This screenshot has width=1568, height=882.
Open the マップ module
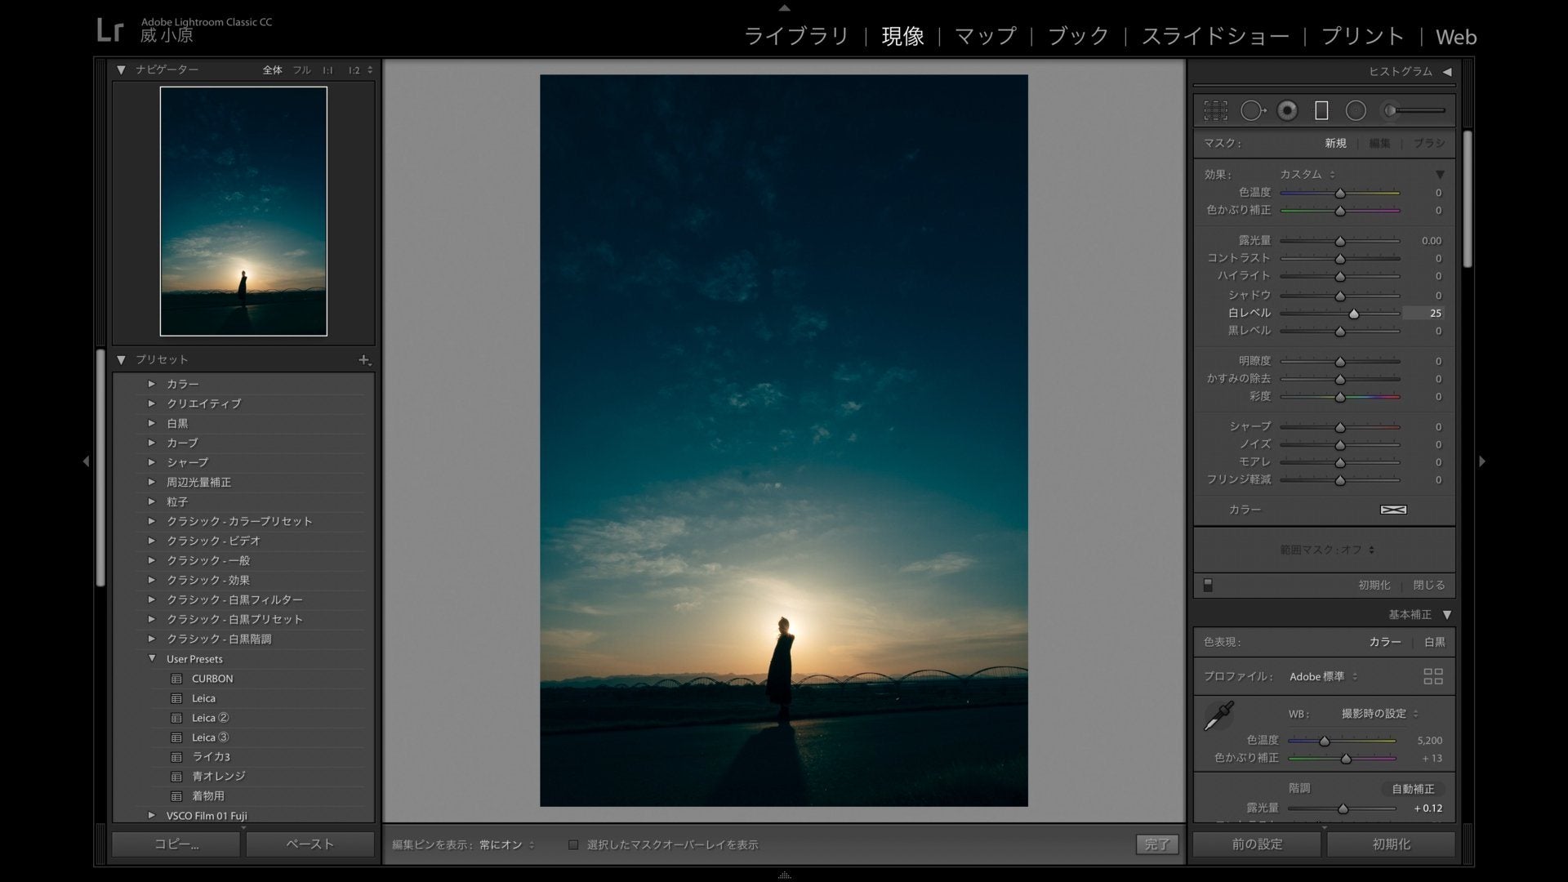986,36
